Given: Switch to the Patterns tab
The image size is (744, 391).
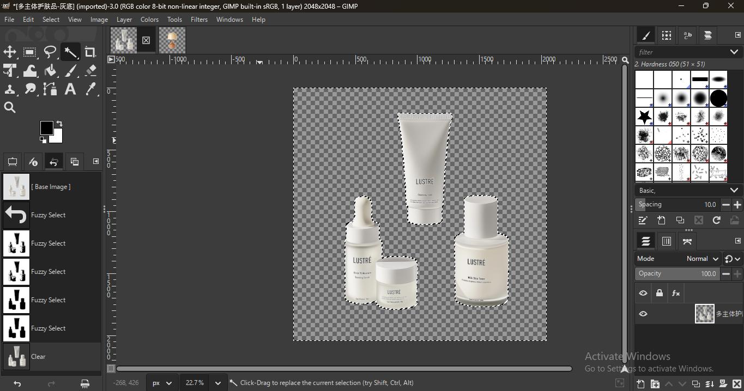Looking at the screenshot, I should point(667,35).
